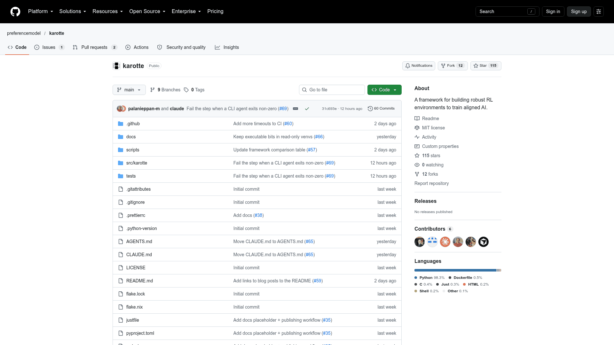Image resolution: width=614 pixels, height=345 pixels.
Task: Fork the karotte repository
Action: pos(453,66)
